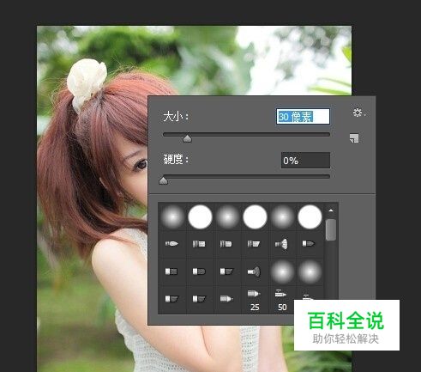This screenshot has height=372, width=421.
Task: Select the second hard round brush in top row
Action: pyautogui.click(x=255, y=216)
